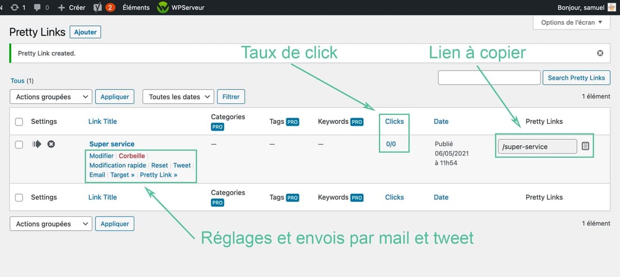This screenshot has height=277, width=620.
Task: Sort by Link Title in table footer
Action: [102, 197]
